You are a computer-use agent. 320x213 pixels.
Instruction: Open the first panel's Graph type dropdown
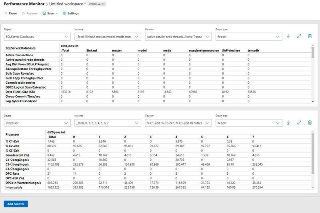[249, 37]
